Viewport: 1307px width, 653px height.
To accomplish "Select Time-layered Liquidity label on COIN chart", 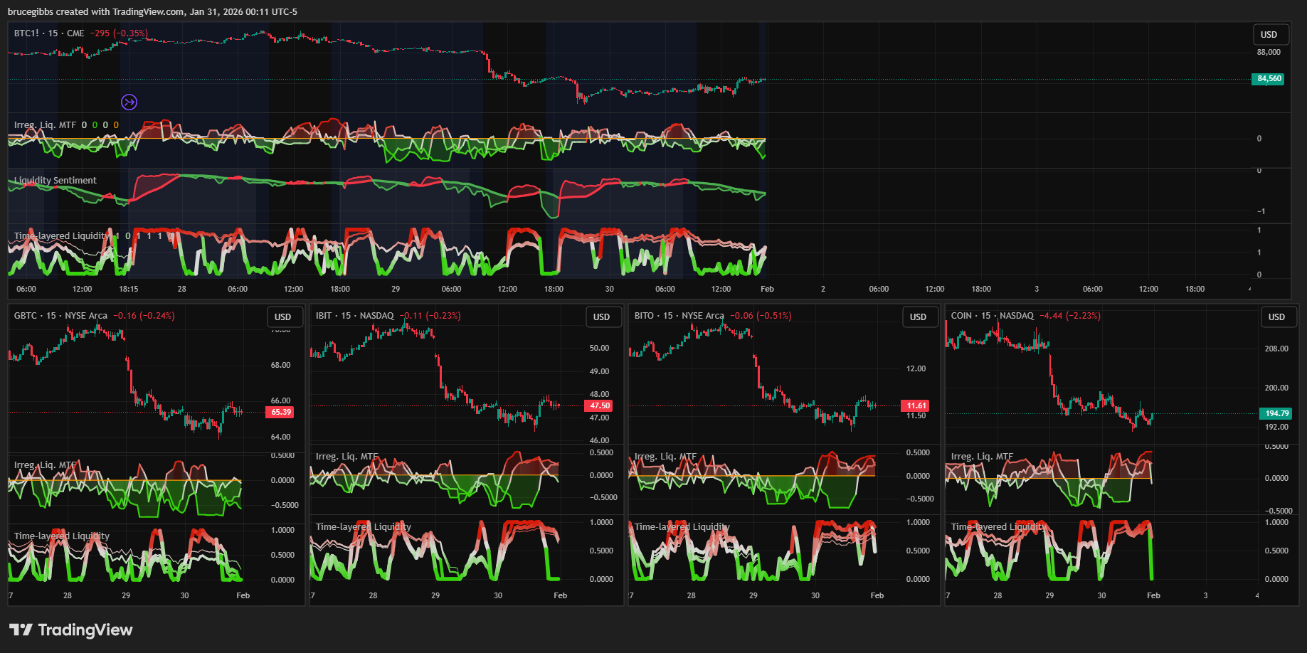I will point(998,527).
